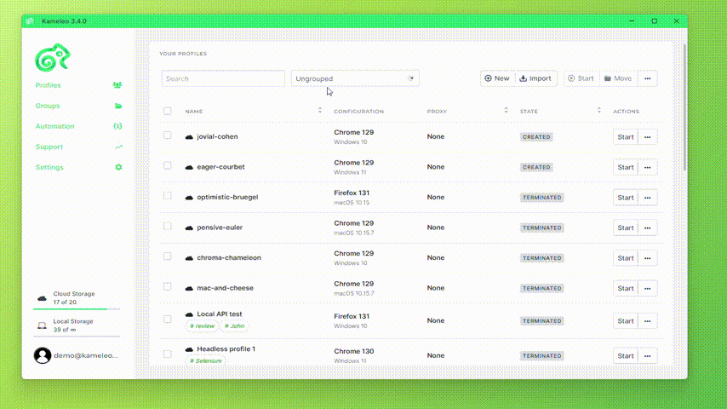Click the cloud icon beside chroma-chameleon
This screenshot has height=409, width=727.
coord(189,257)
